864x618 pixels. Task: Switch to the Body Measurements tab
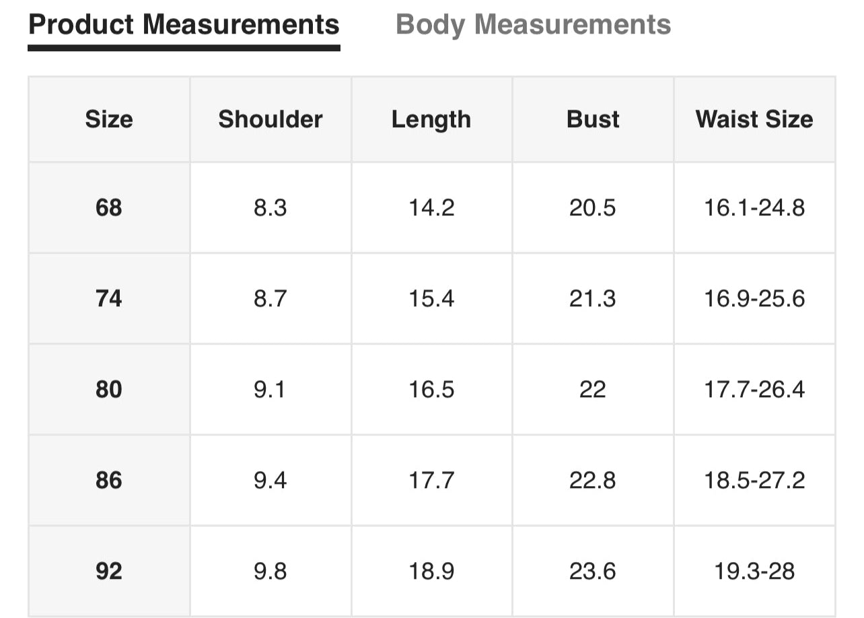tap(533, 25)
